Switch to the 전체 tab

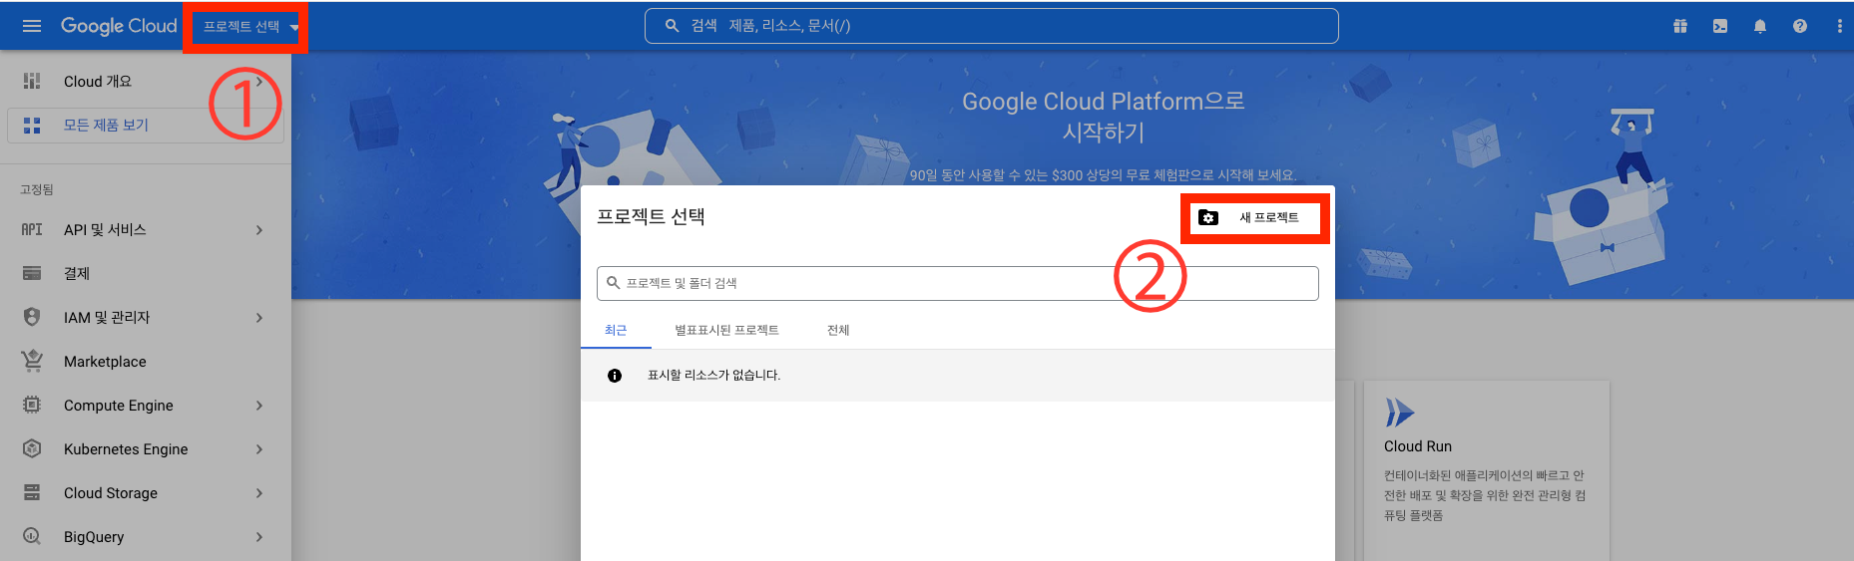838,331
